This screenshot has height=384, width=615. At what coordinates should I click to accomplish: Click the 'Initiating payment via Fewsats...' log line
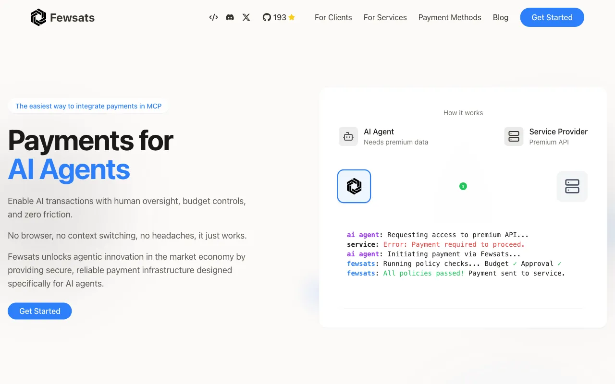(x=434, y=254)
